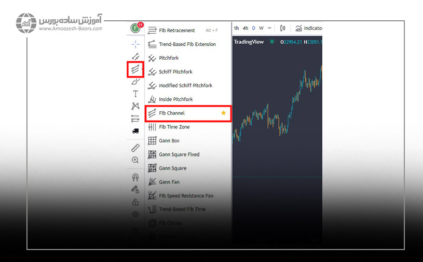Click the user profile avatar
This screenshot has width=423, height=262.
point(135,28)
